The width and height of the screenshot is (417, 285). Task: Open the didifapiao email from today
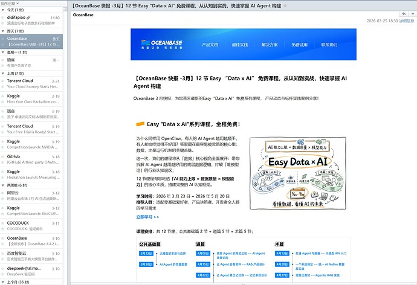31,20
